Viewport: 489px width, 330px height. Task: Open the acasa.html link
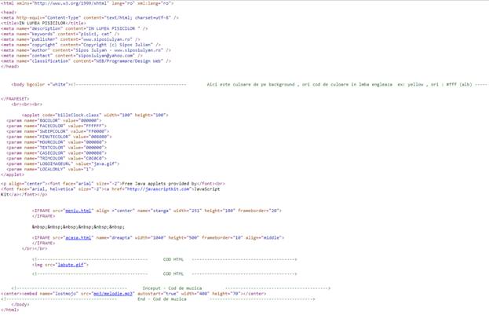(x=78, y=237)
